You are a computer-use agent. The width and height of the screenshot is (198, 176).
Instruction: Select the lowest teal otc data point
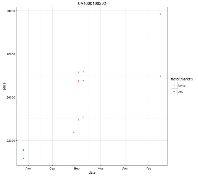[23, 158]
